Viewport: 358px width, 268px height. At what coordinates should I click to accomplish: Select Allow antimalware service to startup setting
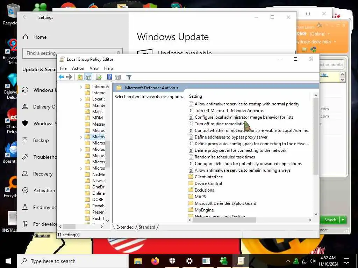pos(247,104)
